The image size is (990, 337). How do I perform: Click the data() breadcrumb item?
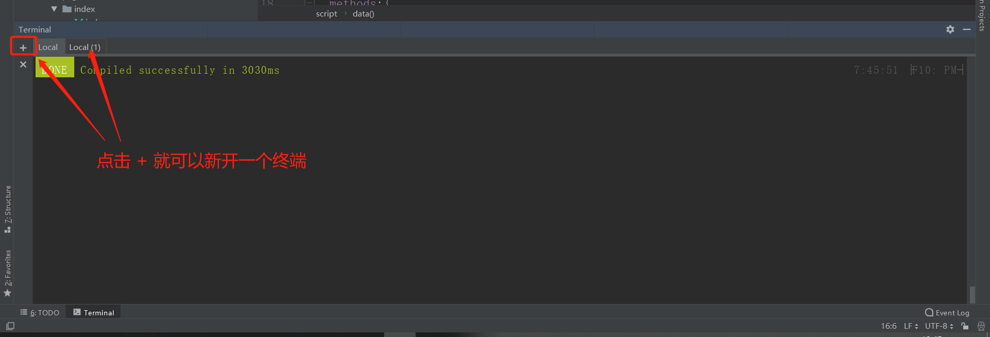(x=363, y=14)
